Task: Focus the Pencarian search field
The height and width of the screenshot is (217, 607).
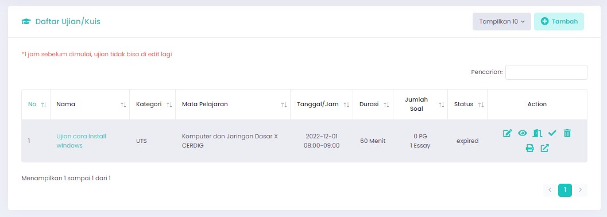Action: [546, 72]
